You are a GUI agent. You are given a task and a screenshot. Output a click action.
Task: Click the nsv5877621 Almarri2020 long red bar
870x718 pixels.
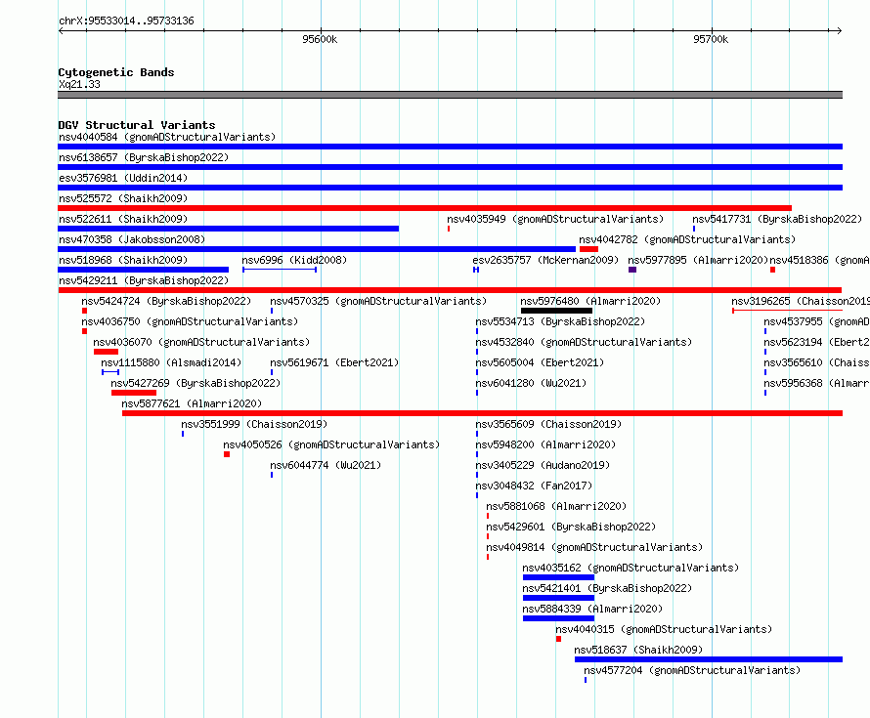pyautogui.click(x=482, y=413)
